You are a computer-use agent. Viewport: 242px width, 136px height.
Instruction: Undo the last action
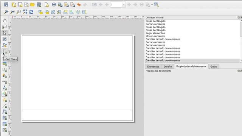click(79, 5)
